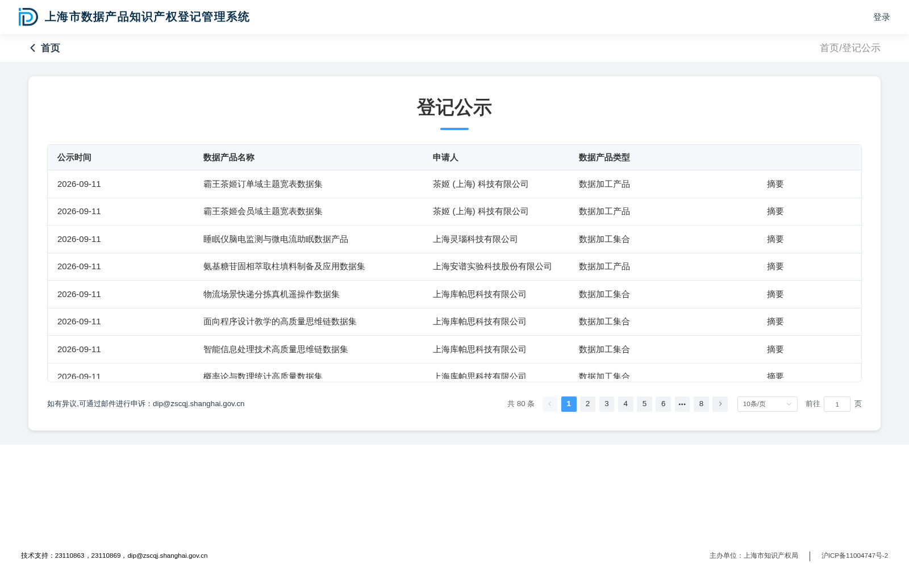Open the 10条/页 page-size dropdown
The image size is (909, 568).
[767, 404]
